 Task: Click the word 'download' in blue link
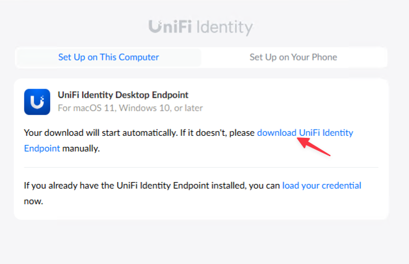tap(277, 133)
